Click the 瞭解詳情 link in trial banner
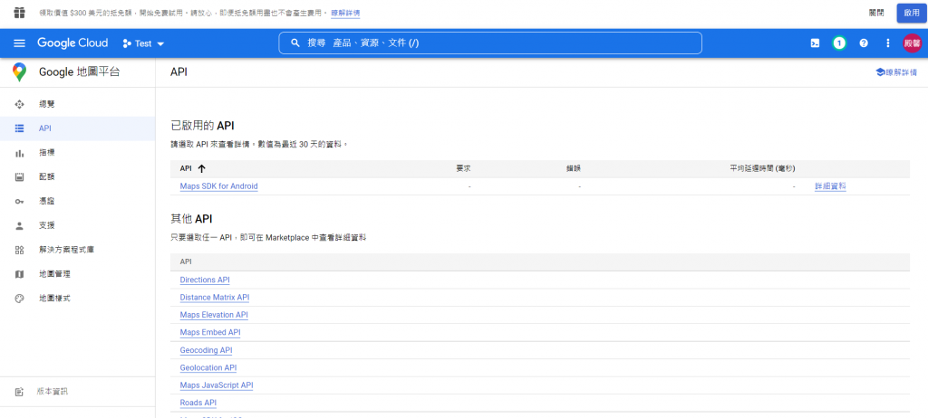 [345, 13]
